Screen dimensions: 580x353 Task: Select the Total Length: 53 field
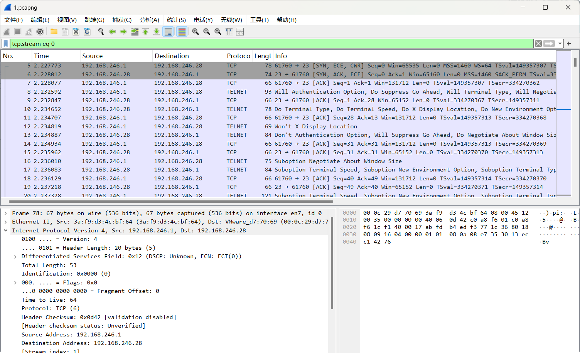pos(49,265)
